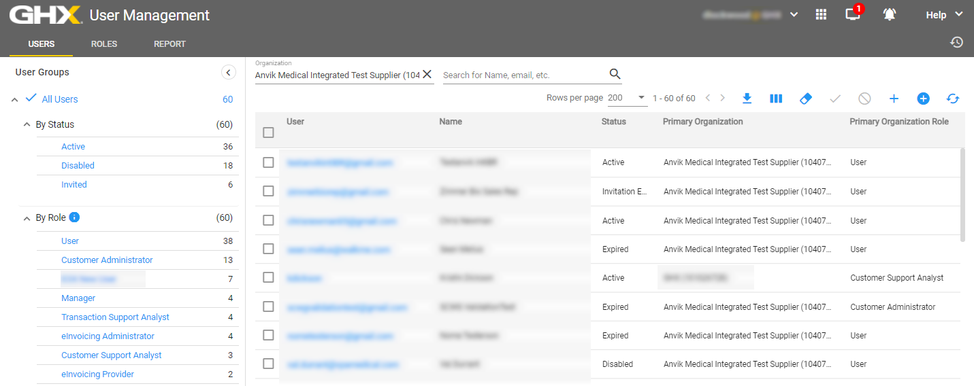Click the filled circle plus icon
This screenshot has width=974, height=386.
pos(923,99)
